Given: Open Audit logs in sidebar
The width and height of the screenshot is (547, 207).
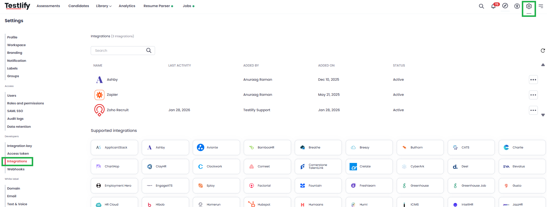Looking at the screenshot, I should tap(15, 119).
